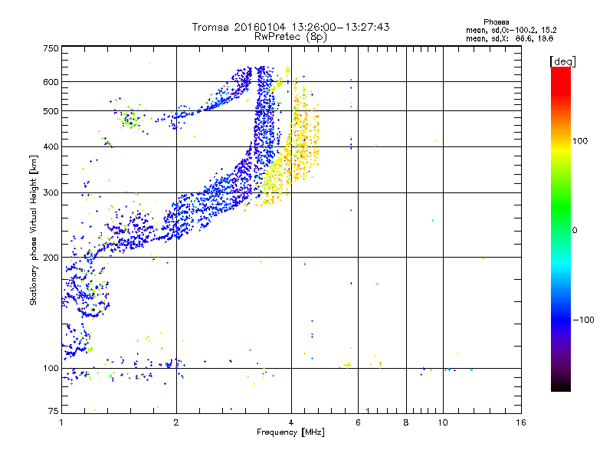613x460 pixels.
Task: Click the rainbow phase colorbar
Action: (x=561, y=228)
